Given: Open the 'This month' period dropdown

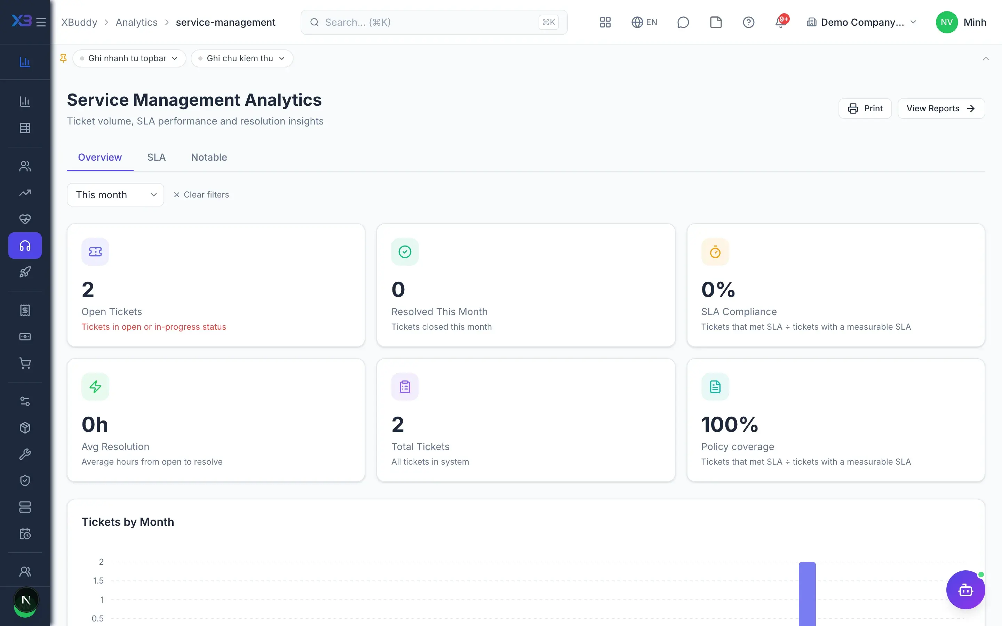Looking at the screenshot, I should 116,195.
